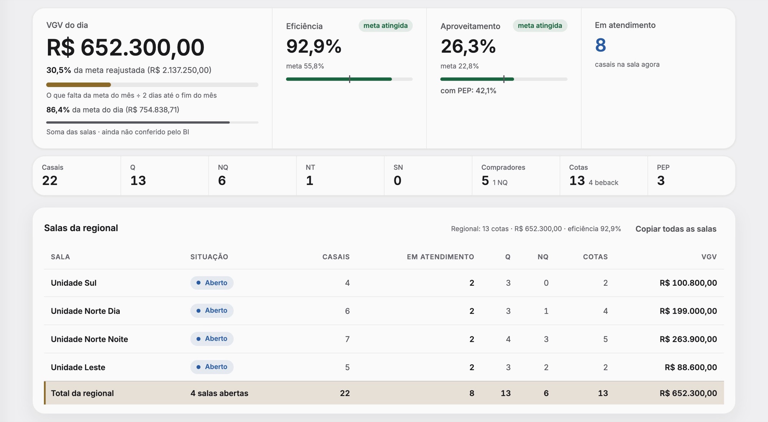Select the Unidade Norte Noite row name
768x422 pixels.
(89, 339)
